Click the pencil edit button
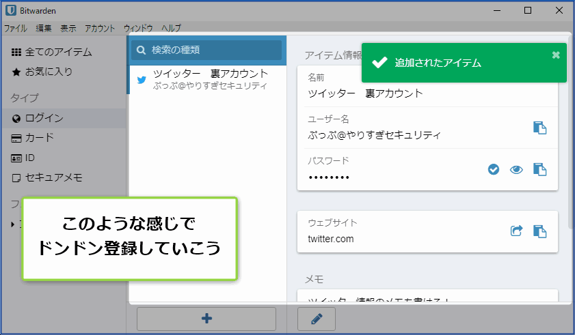 point(317,319)
